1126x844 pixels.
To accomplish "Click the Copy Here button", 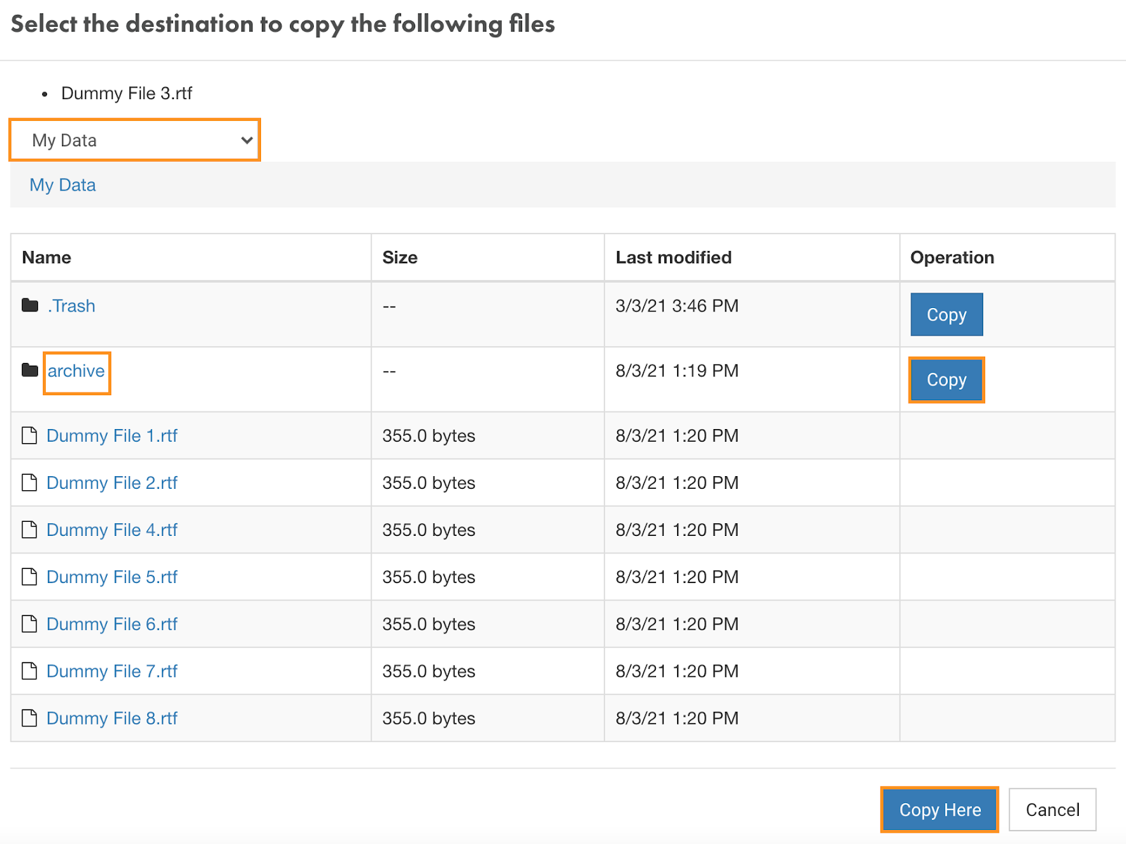I will click(940, 810).
